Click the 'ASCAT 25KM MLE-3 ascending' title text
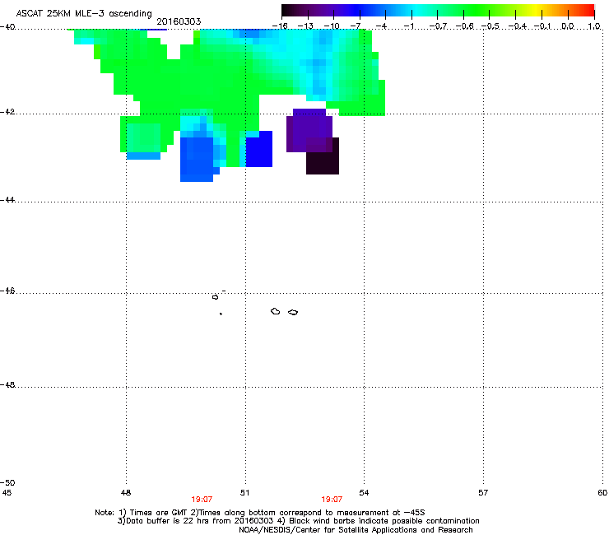This screenshot has height=535, width=609. click(x=84, y=13)
